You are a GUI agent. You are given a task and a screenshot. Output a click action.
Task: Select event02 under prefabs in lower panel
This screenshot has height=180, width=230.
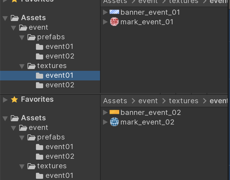60,156
